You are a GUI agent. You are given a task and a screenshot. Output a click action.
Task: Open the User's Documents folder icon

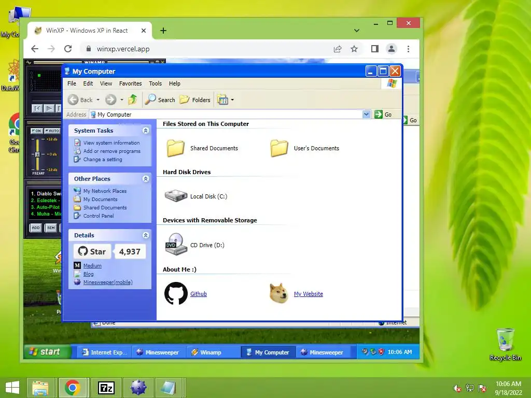coord(279,148)
